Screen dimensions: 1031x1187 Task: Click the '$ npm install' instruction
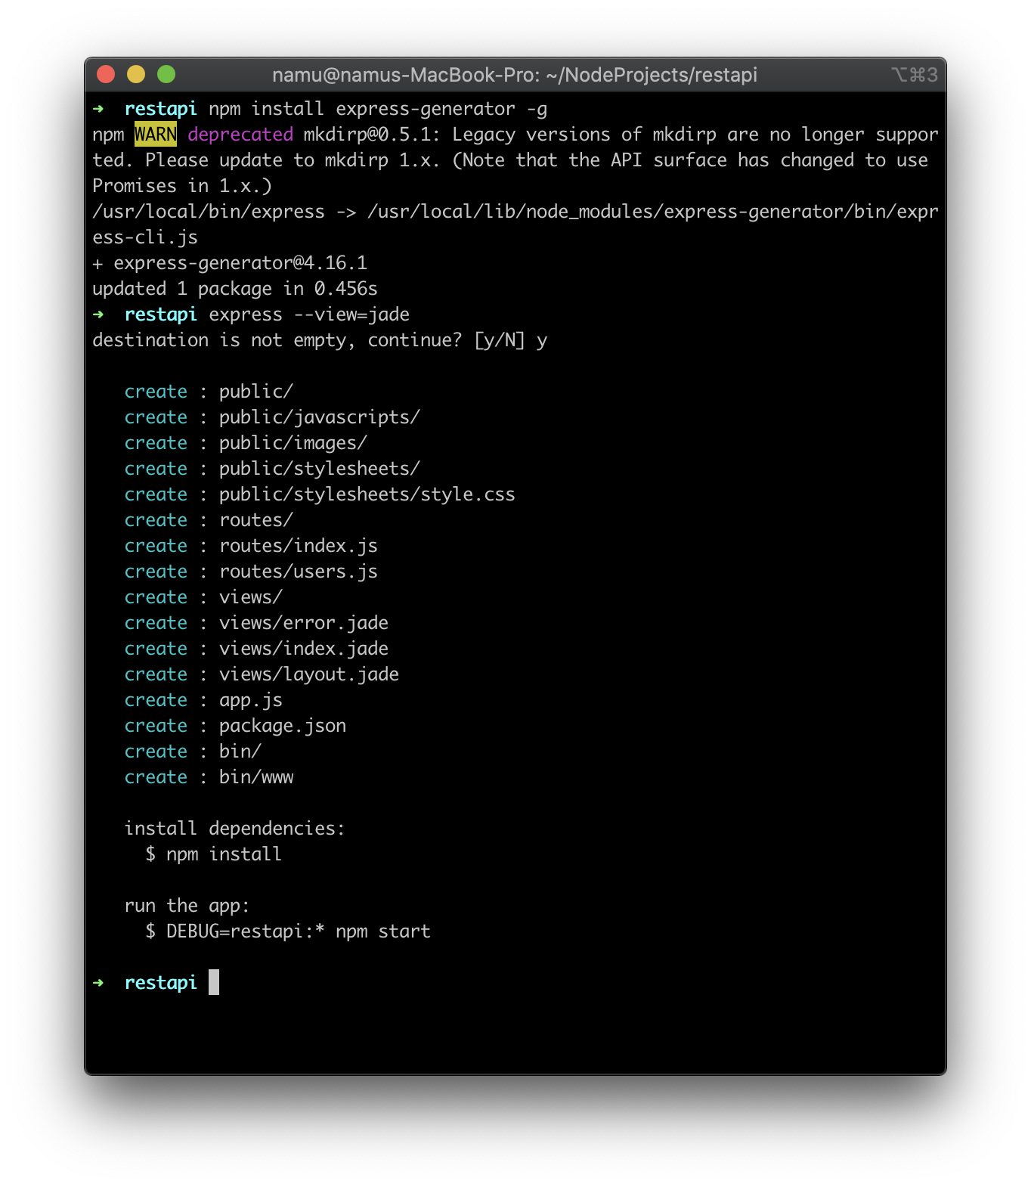214,854
